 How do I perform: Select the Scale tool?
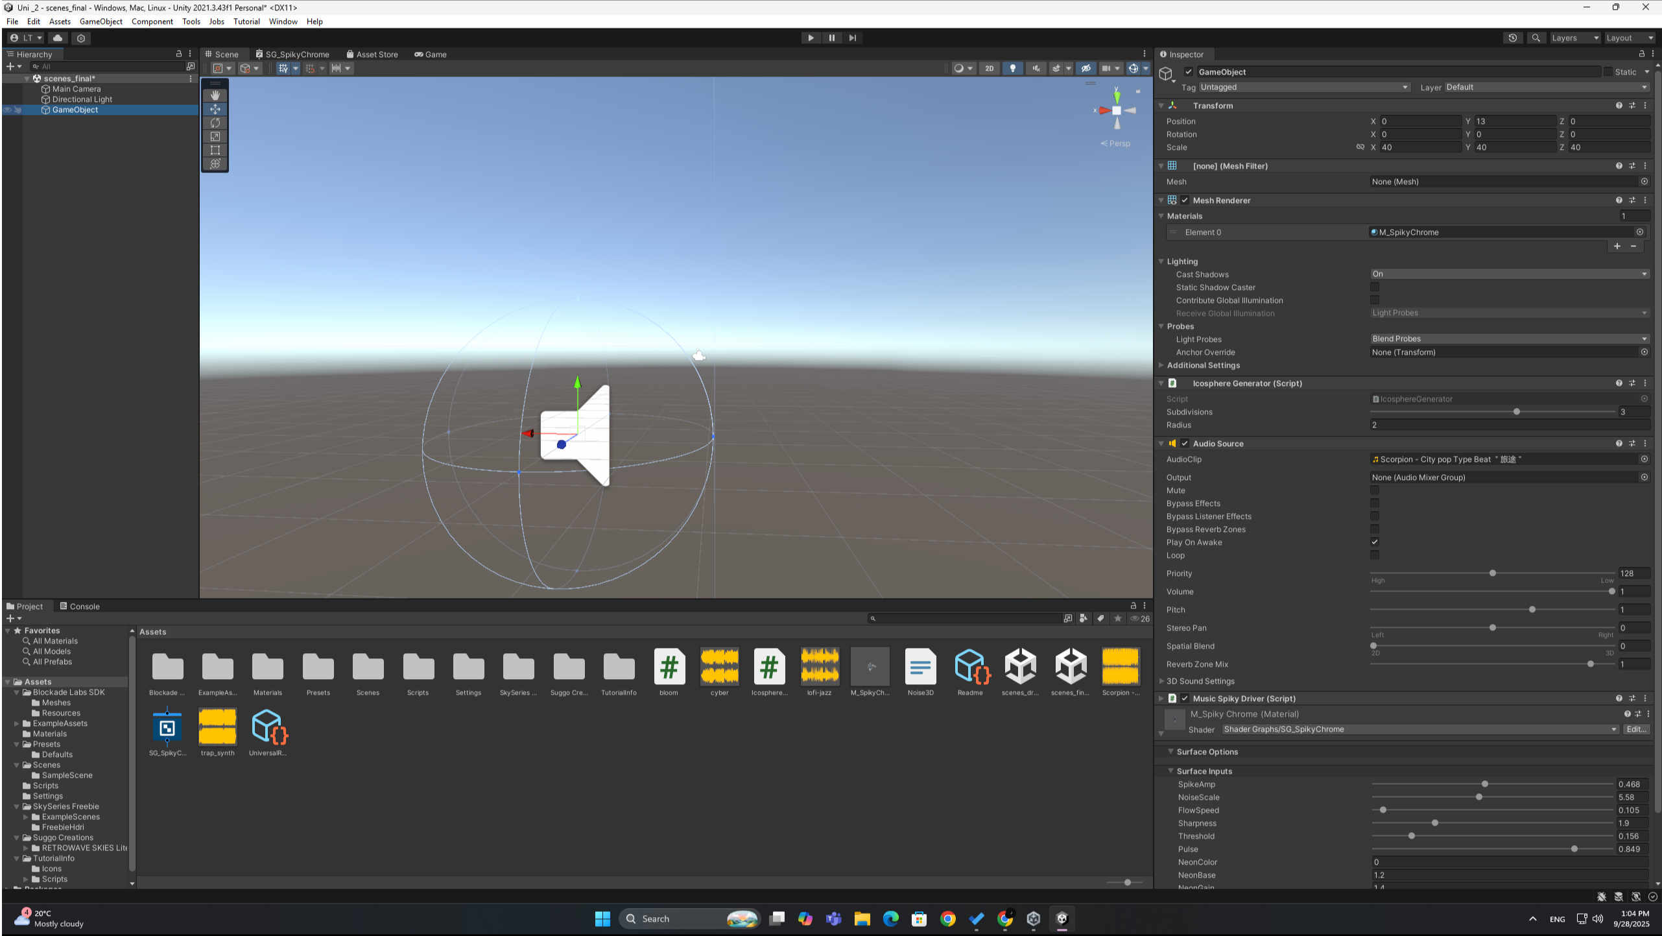[215, 136]
